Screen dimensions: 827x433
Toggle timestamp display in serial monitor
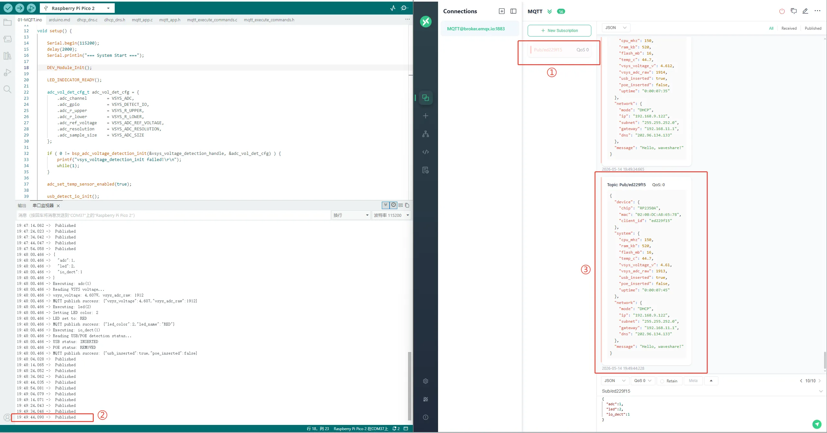pos(393,205)
